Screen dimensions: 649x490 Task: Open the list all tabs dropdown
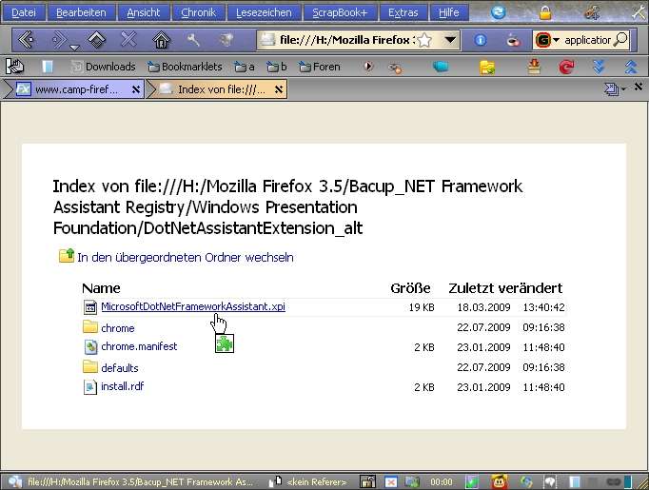point(614,89)
